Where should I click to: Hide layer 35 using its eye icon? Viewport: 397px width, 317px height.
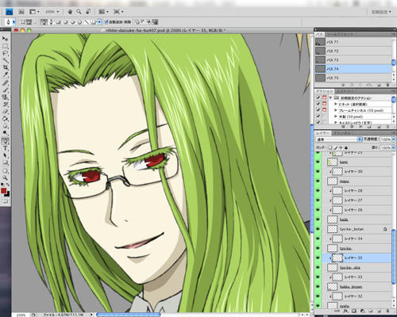[318, 258]
